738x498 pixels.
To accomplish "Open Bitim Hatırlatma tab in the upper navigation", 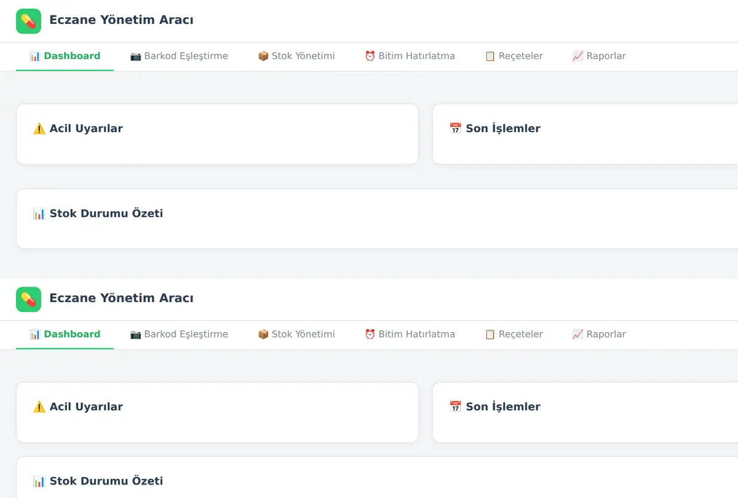I will (410, 56).
